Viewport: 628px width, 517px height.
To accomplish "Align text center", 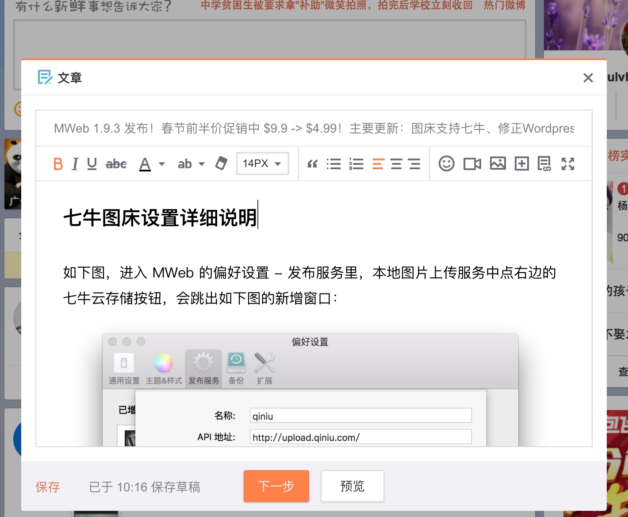I will coord(396,164).
